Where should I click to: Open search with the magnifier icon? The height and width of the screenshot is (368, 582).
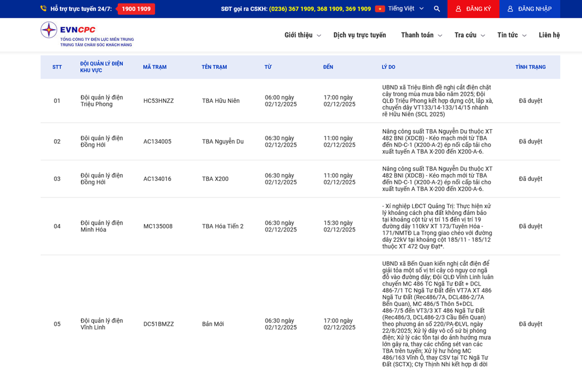tap(436, 9)
